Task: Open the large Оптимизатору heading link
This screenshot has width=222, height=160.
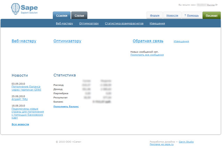Action: [x=67, y=41]
